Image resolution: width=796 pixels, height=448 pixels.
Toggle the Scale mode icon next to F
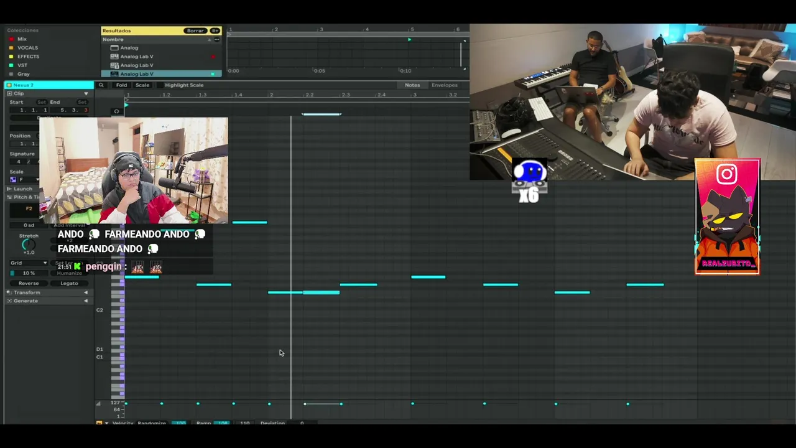pos(13,180)
